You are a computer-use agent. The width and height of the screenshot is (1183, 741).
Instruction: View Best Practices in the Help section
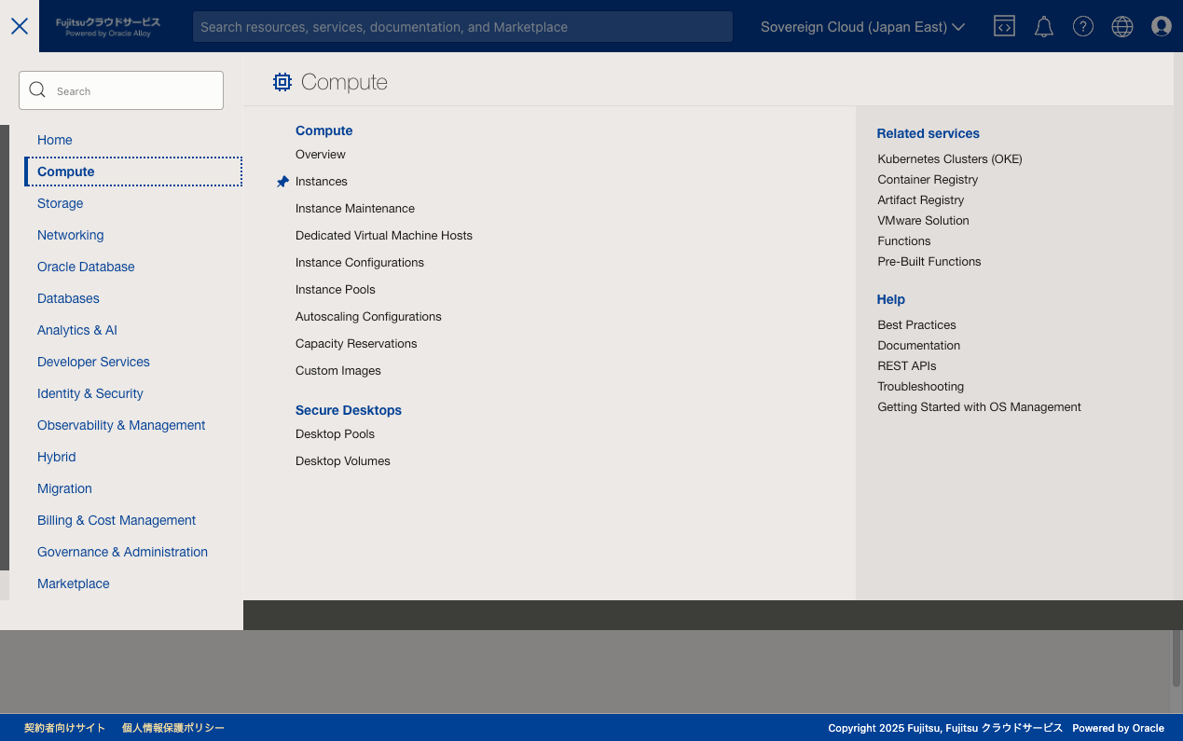click(x=916, y=324)
